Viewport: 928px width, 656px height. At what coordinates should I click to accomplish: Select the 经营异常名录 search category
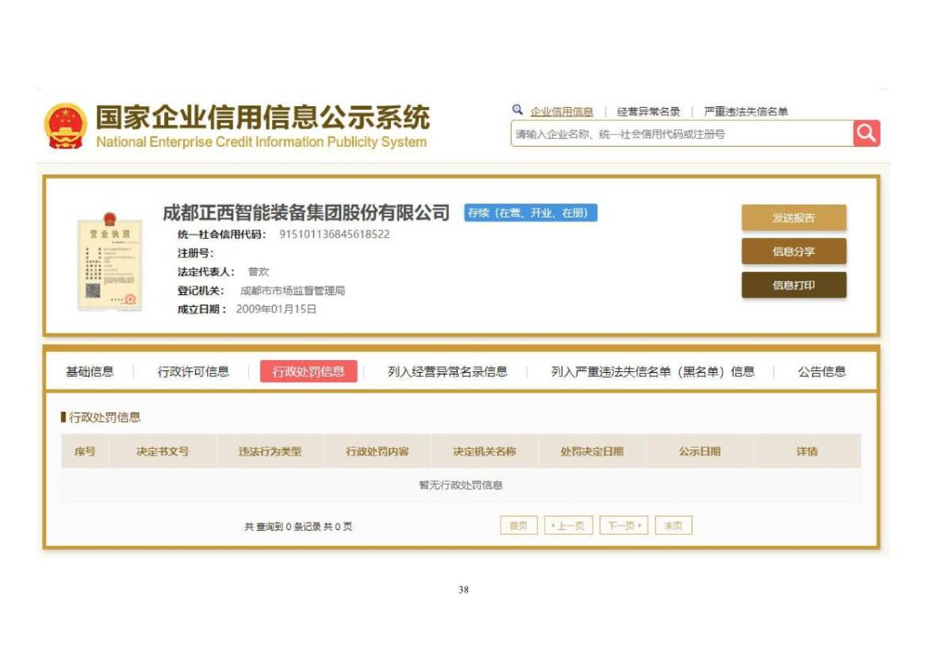[x=648, y=111]
